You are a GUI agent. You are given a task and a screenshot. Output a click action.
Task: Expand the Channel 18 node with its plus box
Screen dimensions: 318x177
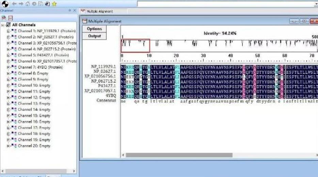(x=8, y=134)
